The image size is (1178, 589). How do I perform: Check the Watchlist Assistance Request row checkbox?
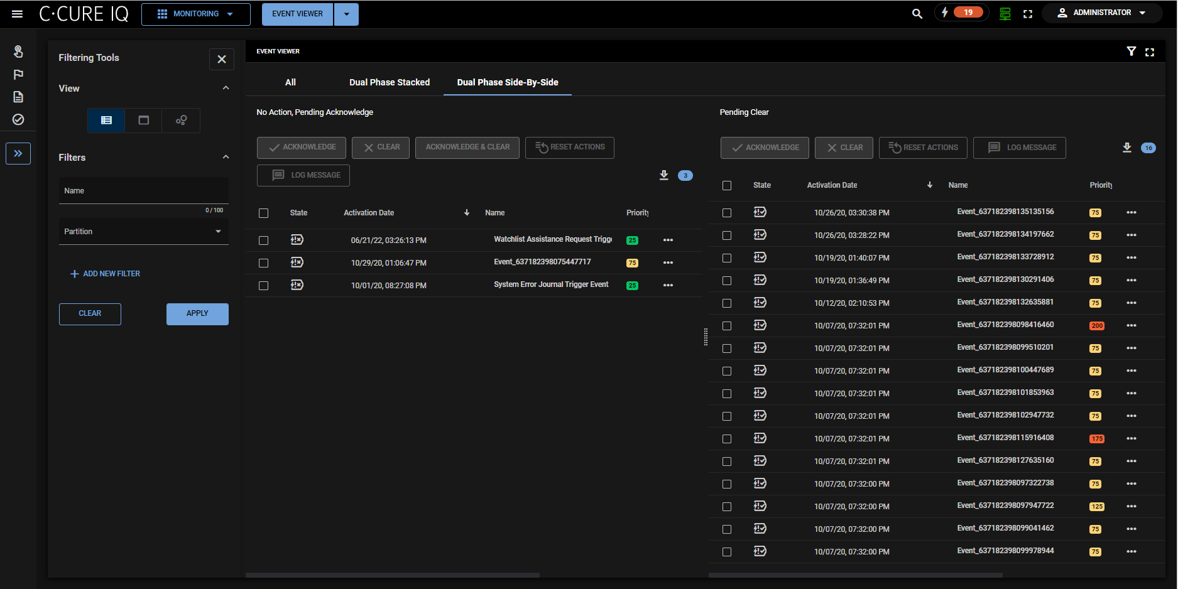point(264,240)
